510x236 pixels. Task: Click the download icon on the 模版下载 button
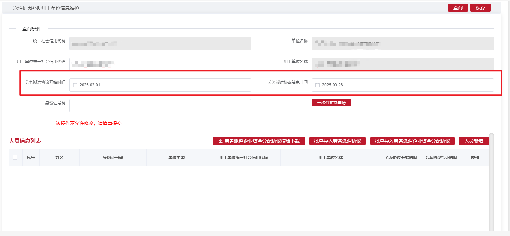(221, 141)
